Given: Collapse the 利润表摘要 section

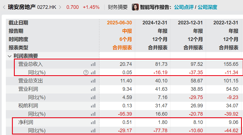Looking at the screenshot, I should (x=10, y=56).
